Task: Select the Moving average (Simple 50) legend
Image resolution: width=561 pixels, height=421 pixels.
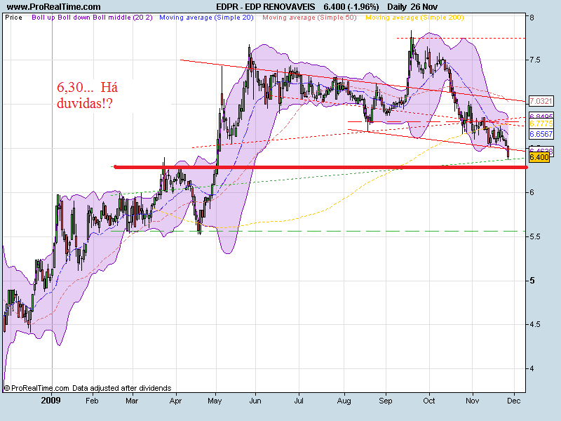Action: [x=309, y=18]
